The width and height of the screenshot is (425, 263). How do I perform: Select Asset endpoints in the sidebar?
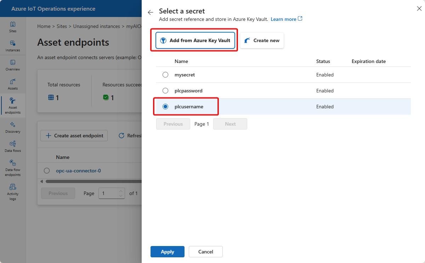pos(13,105)
